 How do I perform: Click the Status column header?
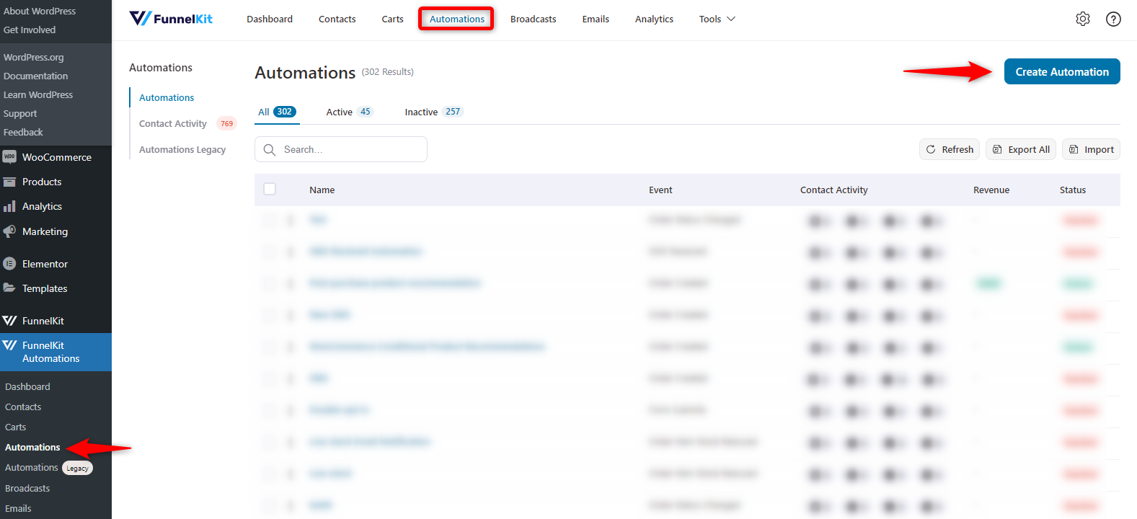coord(1073,190)
